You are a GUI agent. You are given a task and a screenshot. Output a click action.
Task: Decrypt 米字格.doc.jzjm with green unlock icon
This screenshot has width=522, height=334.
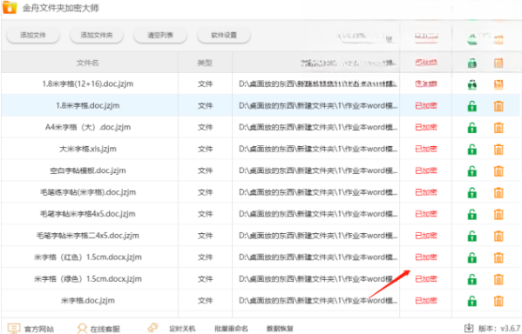point(472,301)
